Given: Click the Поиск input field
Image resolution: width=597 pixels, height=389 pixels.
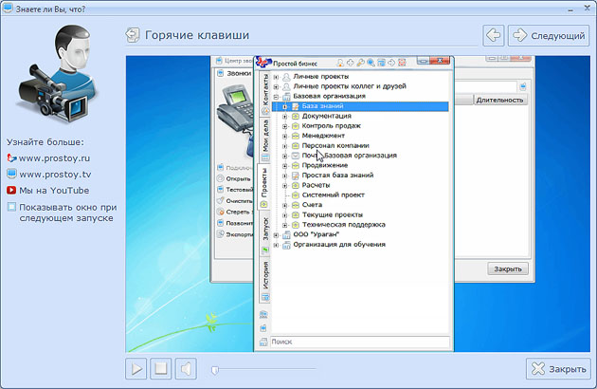Looking at the screenshot, I should [x=360, y=342].
